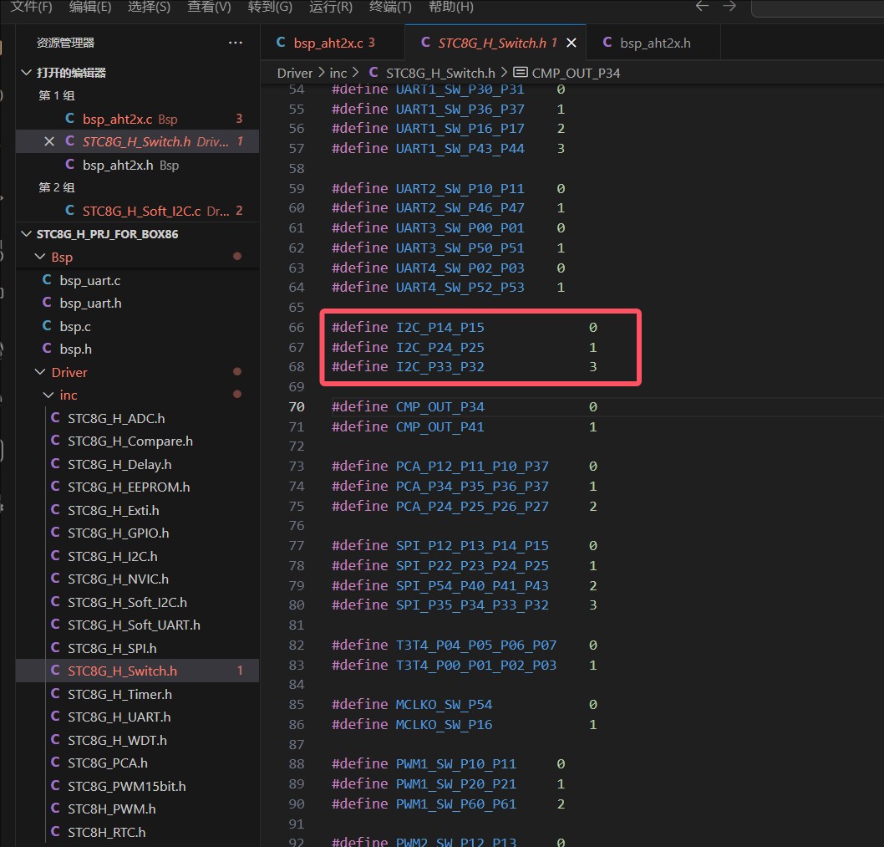Click the STC8G_H_Switch.h breadcrumb
Screen dimensions: 884x847
click(x=440, y=73)
